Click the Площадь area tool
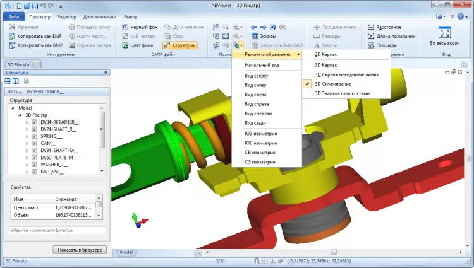Screen dimensions: 474x268 (382, 45)
